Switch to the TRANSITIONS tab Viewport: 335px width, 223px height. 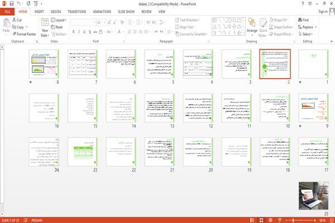(x=77, y=12)
